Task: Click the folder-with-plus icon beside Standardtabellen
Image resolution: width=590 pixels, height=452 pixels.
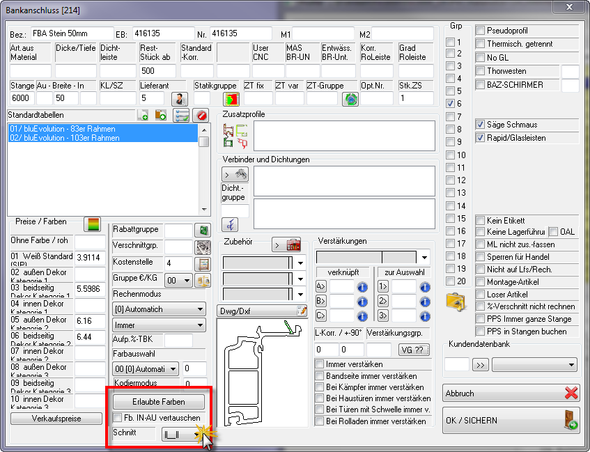Action: (161, 115)
